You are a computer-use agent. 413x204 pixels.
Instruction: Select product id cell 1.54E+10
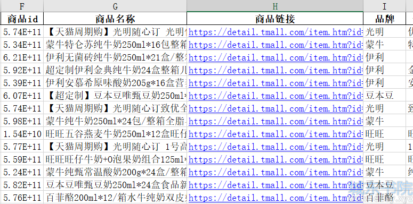(x=22, y=134)
